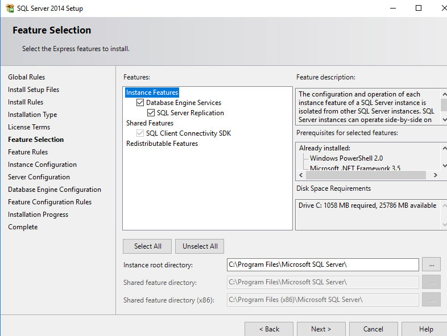Image resolution: width=447 pixels, height=336 pixels.
Task: Maximize the setup window
Action: [x=419, y=9]
